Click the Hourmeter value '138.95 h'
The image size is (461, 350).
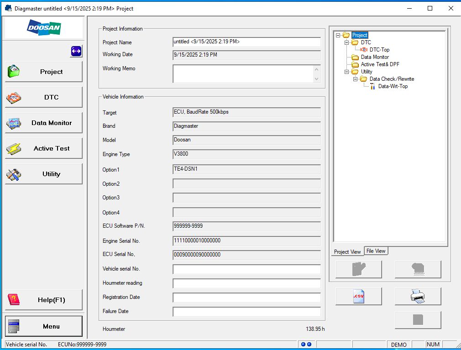click(x=315, y=329)
